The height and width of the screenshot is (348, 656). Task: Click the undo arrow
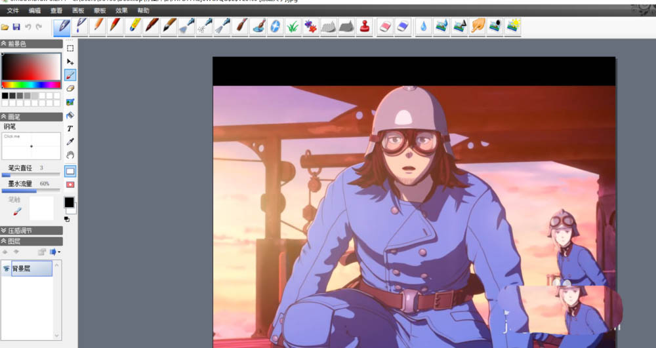tap(28, 27)
